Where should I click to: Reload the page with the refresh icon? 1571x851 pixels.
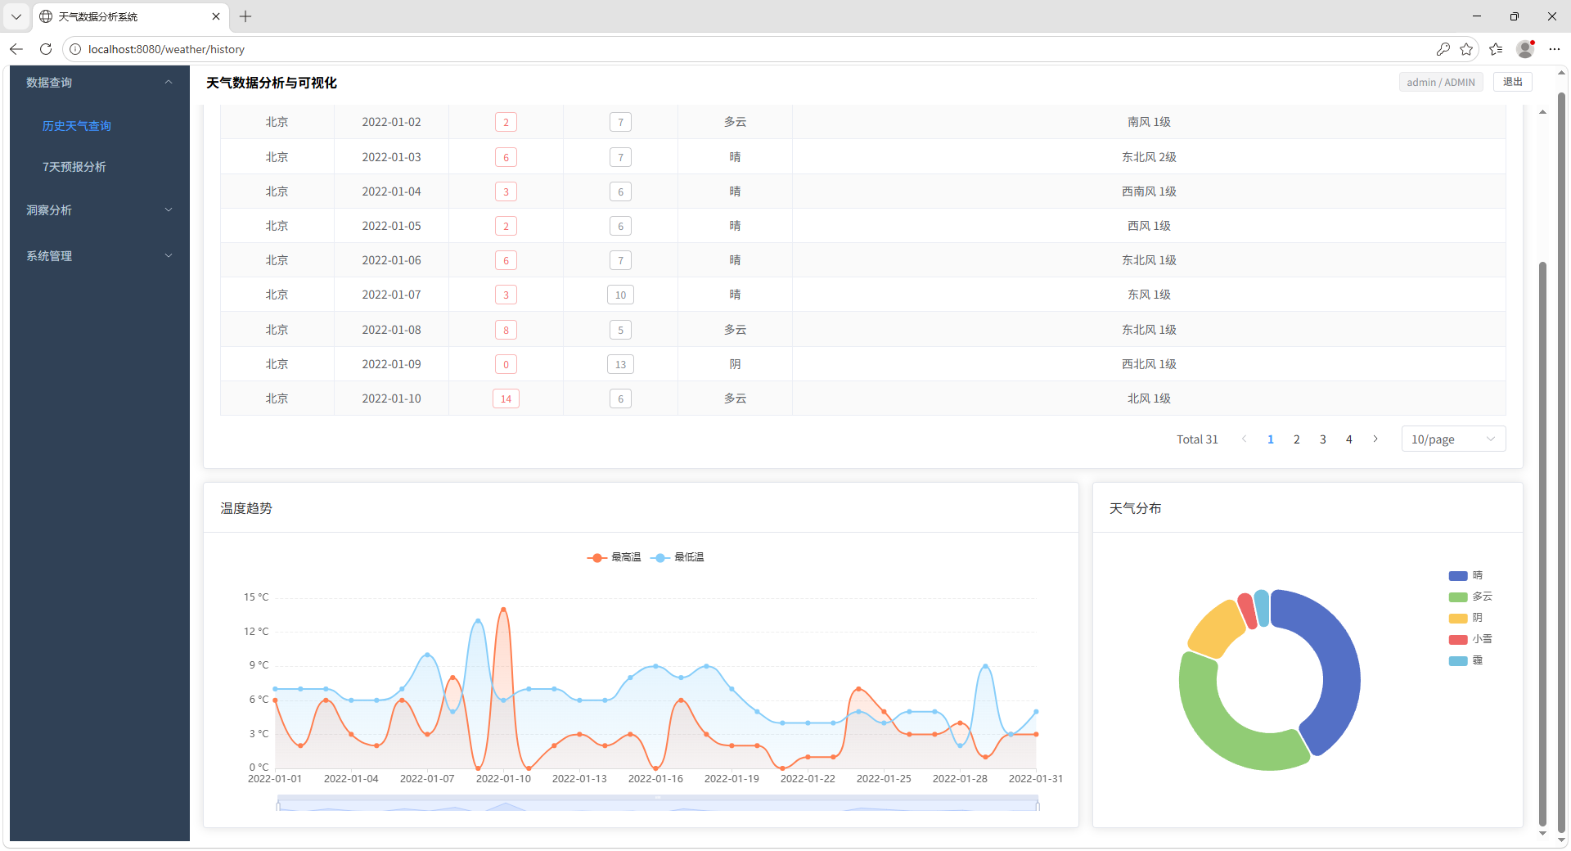tap(46, 49)
